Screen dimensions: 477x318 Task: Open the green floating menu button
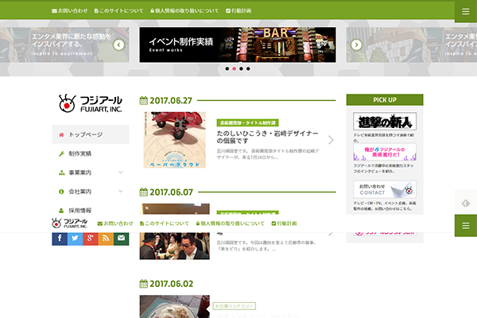pos(465,225)
